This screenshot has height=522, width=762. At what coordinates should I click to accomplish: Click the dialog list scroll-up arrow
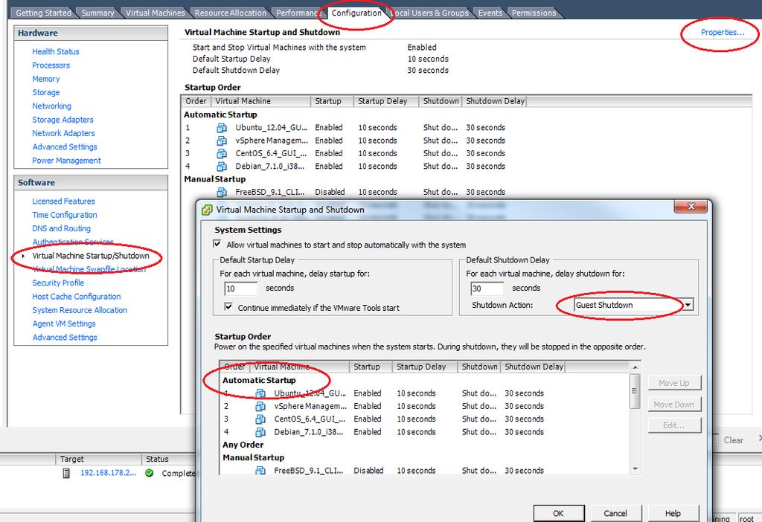click(635, 367)
